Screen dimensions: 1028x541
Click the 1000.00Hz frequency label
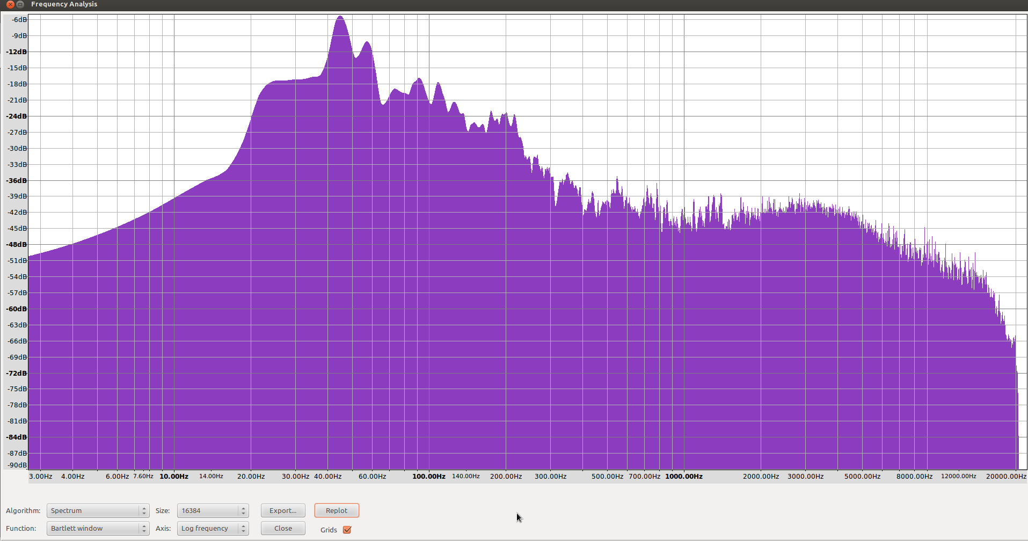tap(684, 476)
